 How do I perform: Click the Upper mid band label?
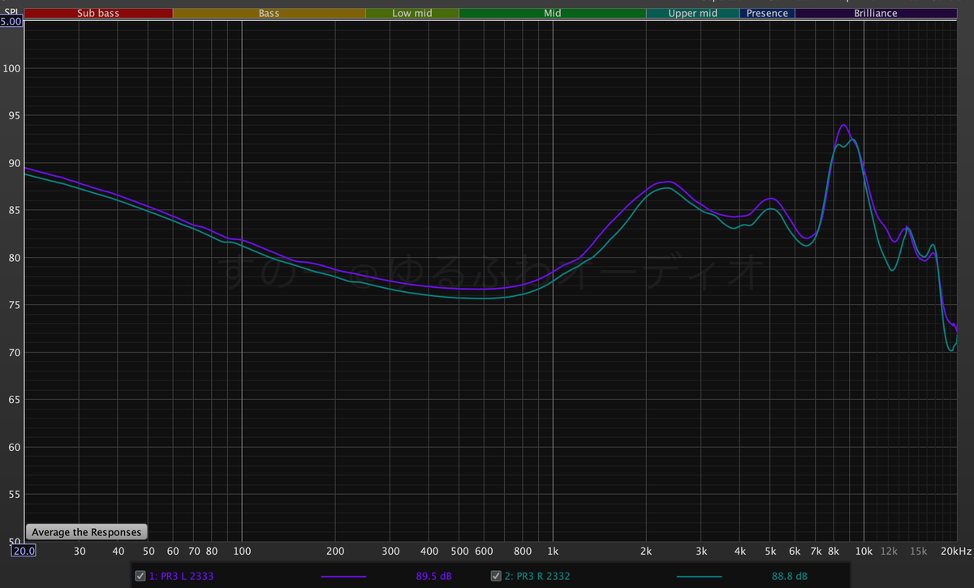pyautogui.click(x=693, y=13)
